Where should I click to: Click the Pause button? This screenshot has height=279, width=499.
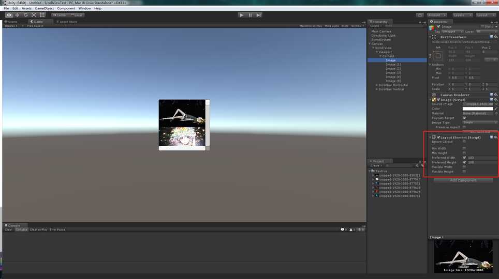click(x=250, y=15)
